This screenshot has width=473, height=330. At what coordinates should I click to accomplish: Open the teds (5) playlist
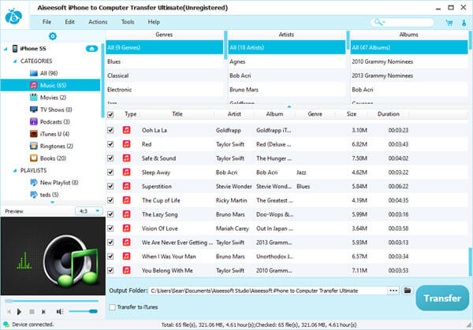tap(45, 195)
